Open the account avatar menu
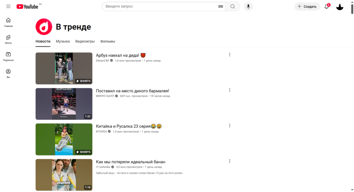The height and width of the screenshot is (192, 354). (x=339, y=7)
